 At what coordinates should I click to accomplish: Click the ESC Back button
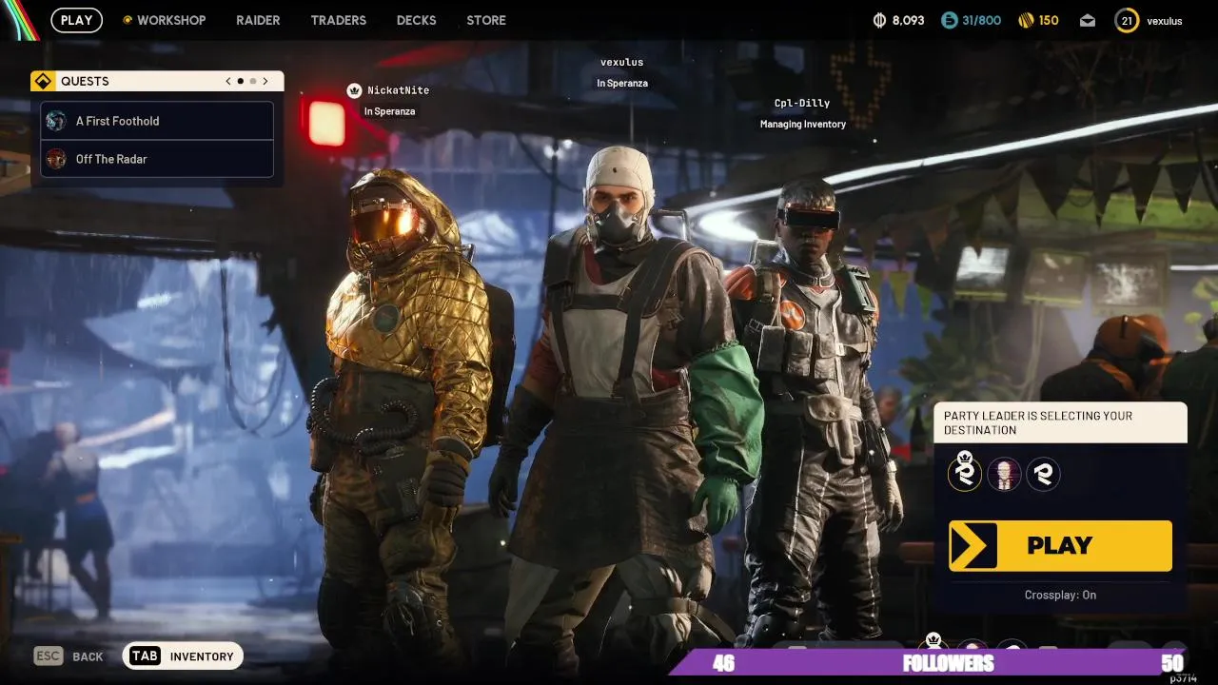point(69,656)
